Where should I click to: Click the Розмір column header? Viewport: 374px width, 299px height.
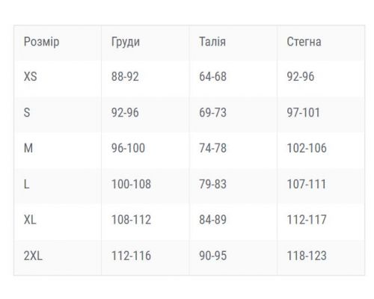41,42
